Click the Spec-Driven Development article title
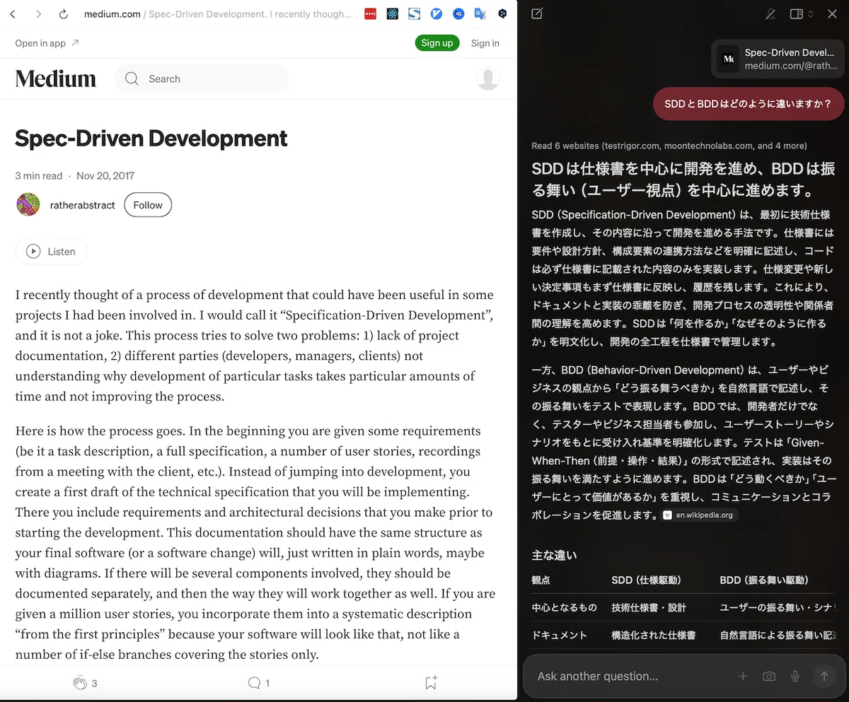The image size is (849, 702). click(151, 138)
